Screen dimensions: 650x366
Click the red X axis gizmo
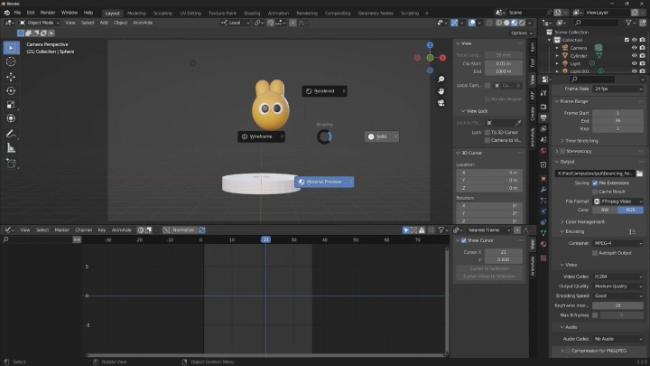(442, 58)
